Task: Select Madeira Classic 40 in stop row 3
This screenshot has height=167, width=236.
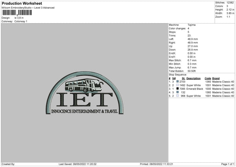Action: (223, 89)
